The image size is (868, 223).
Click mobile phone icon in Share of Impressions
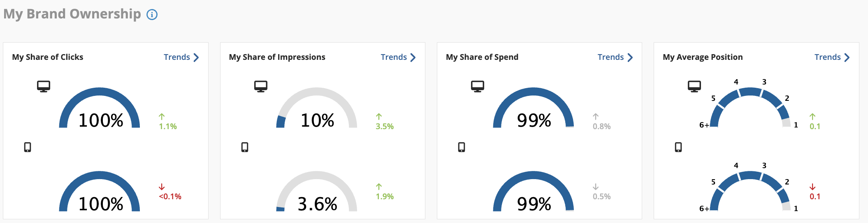tap(245, 147)
